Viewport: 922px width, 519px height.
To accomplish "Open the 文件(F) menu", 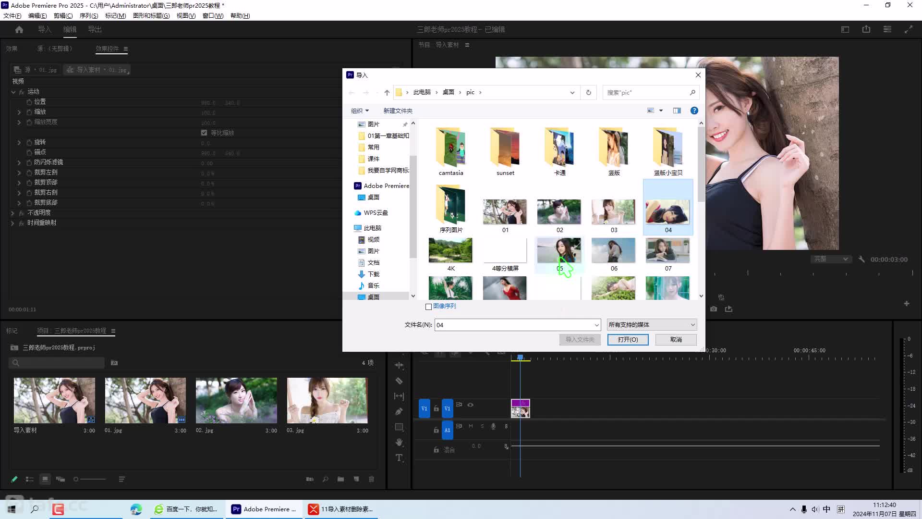I will [x=12, y=15].
